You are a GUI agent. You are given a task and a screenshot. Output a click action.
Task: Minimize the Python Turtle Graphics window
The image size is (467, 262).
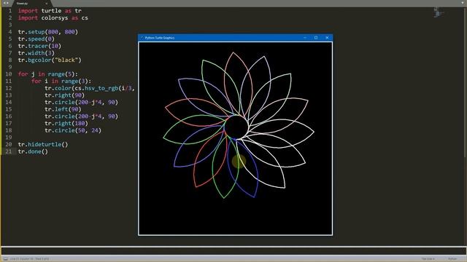[305, 38]
